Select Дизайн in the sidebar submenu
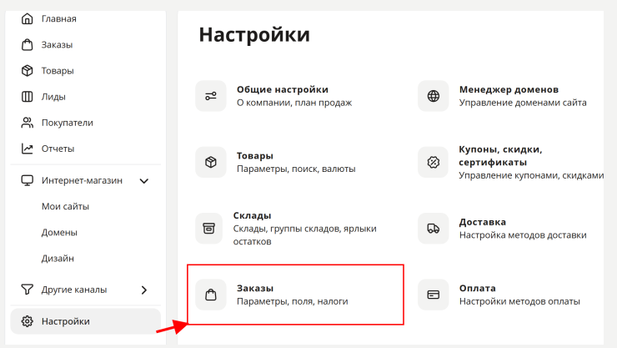Screen dimensions: 617x348 pos(58,258)
